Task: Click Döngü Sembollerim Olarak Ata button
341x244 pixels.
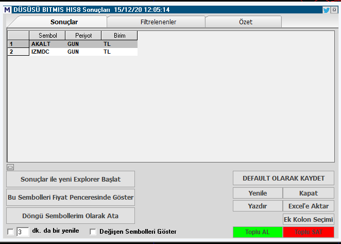Action: (71, 216)
